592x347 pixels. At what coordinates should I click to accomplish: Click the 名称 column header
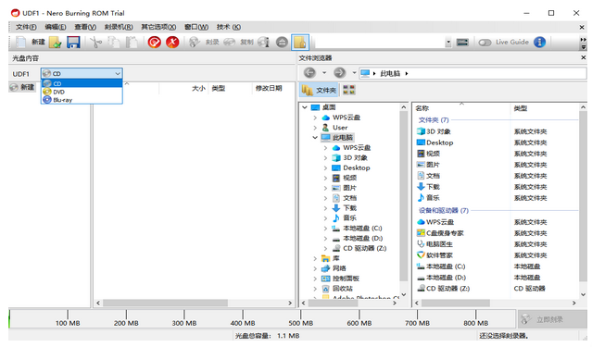tap(422, 108)
